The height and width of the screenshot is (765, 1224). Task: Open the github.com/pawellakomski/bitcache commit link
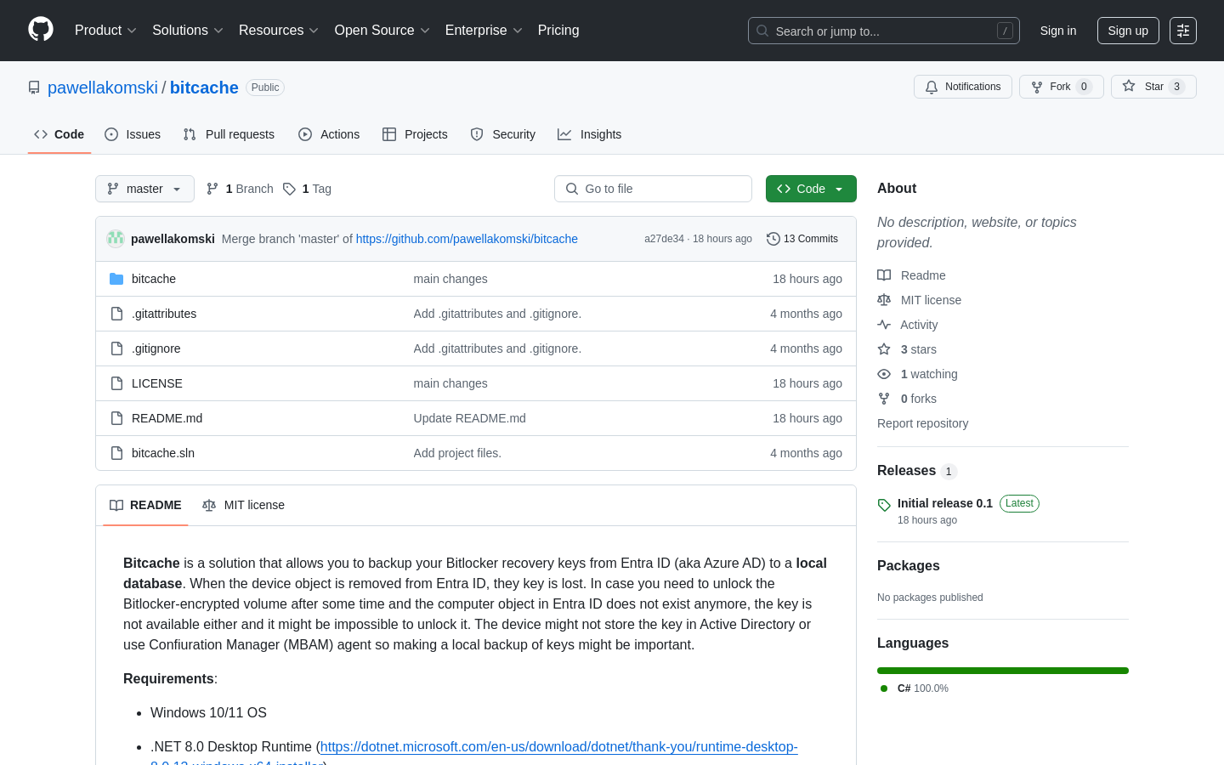click(467, 239)
